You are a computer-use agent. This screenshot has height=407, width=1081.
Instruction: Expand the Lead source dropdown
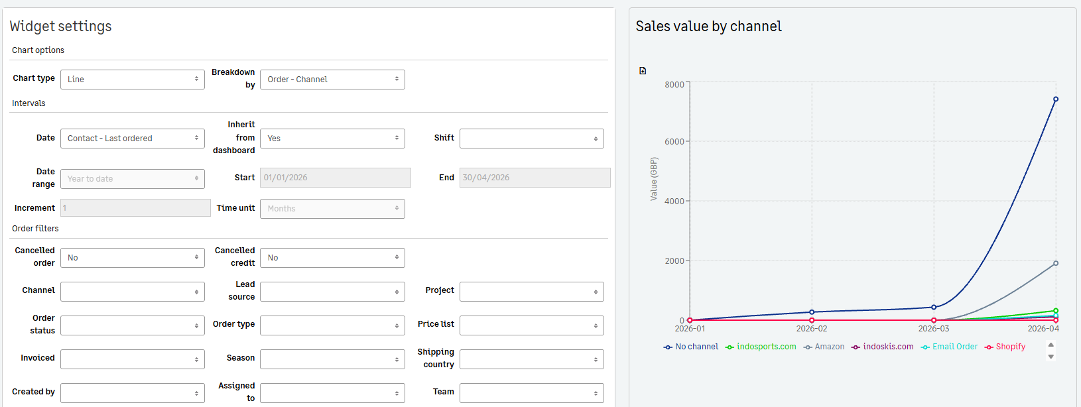332,292
